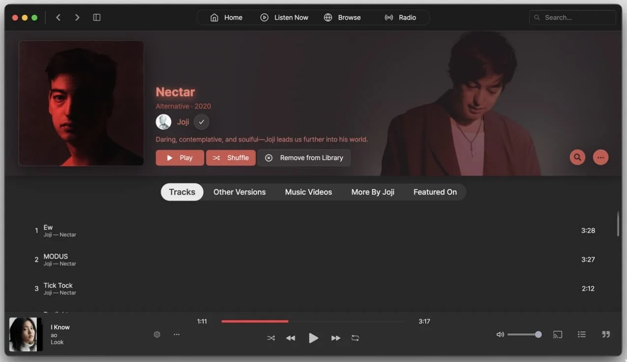The height and width of the screenshot is (362, 627).
Task: Mute with the speaker volume icon
Action: tap(500, 334)
